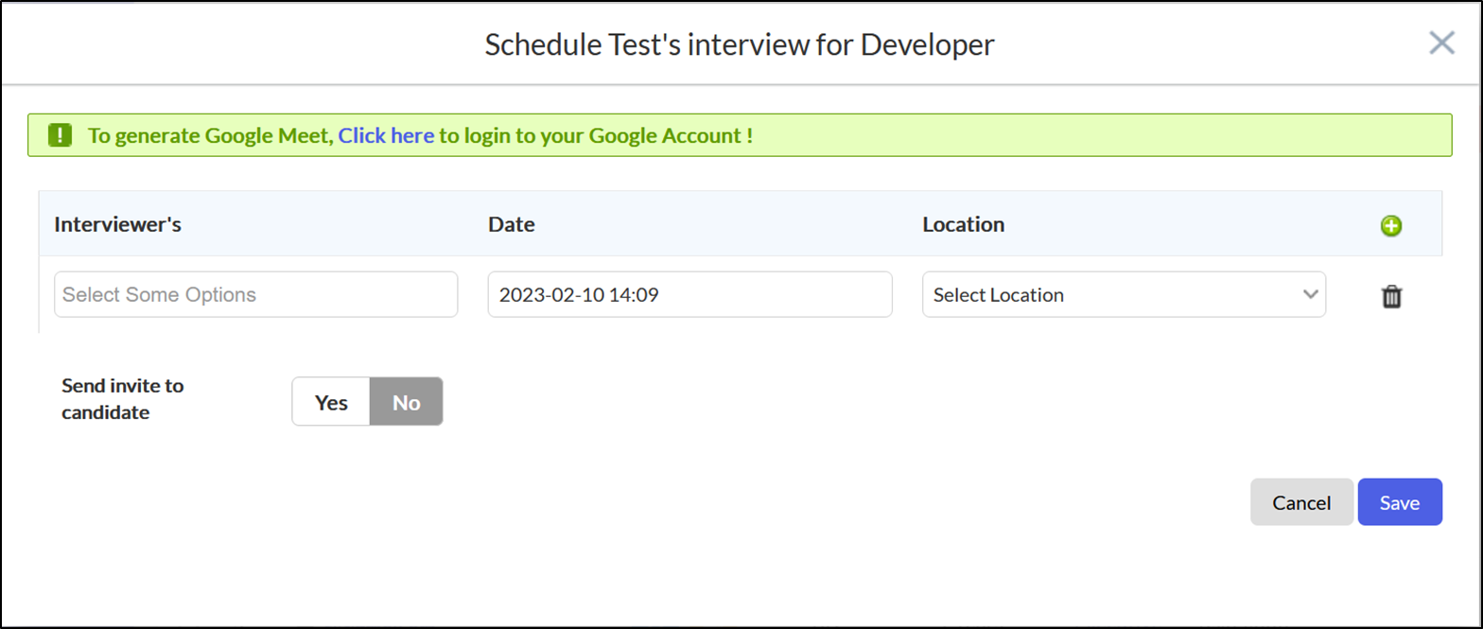
Task: Click the chevron arrow on the Location dropdown
Action: click(1310, 294)
